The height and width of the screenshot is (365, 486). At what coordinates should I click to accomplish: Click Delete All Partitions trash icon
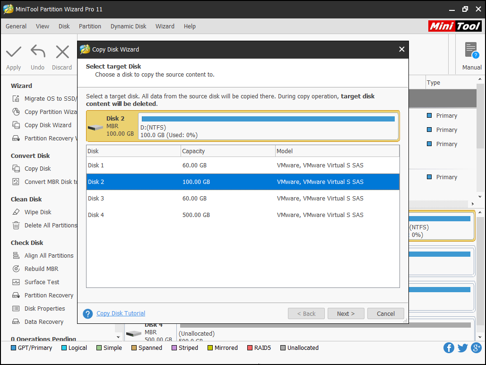(16, 225)
